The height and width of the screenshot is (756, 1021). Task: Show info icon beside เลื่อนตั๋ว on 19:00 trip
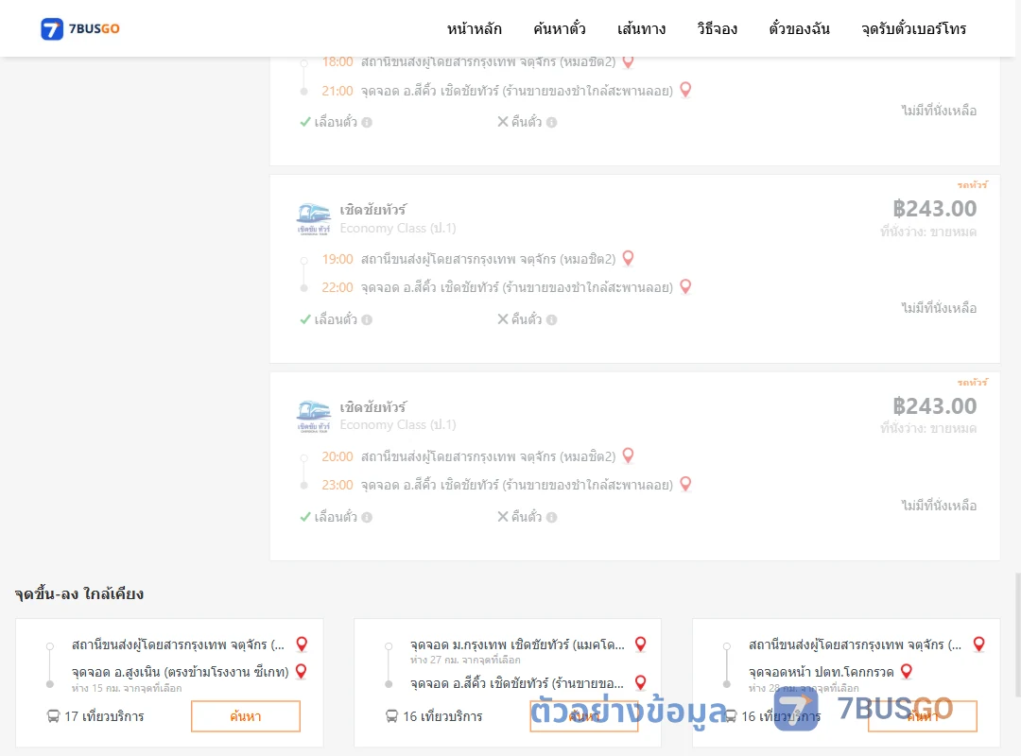point(367,319)
